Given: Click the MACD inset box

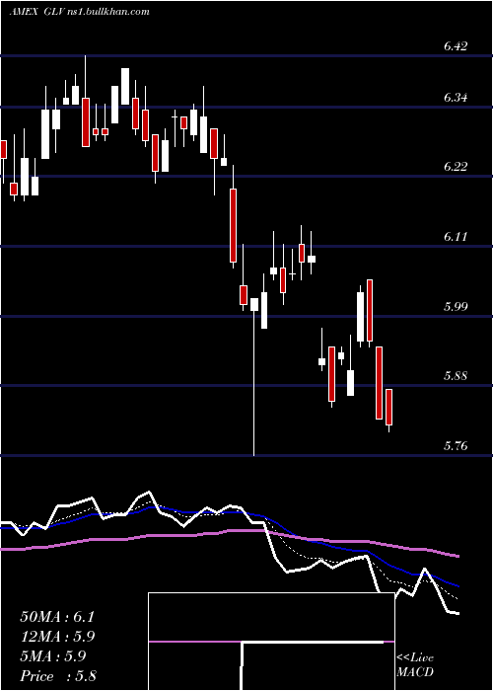Looking at the screenshot, I should pos(271,642).
